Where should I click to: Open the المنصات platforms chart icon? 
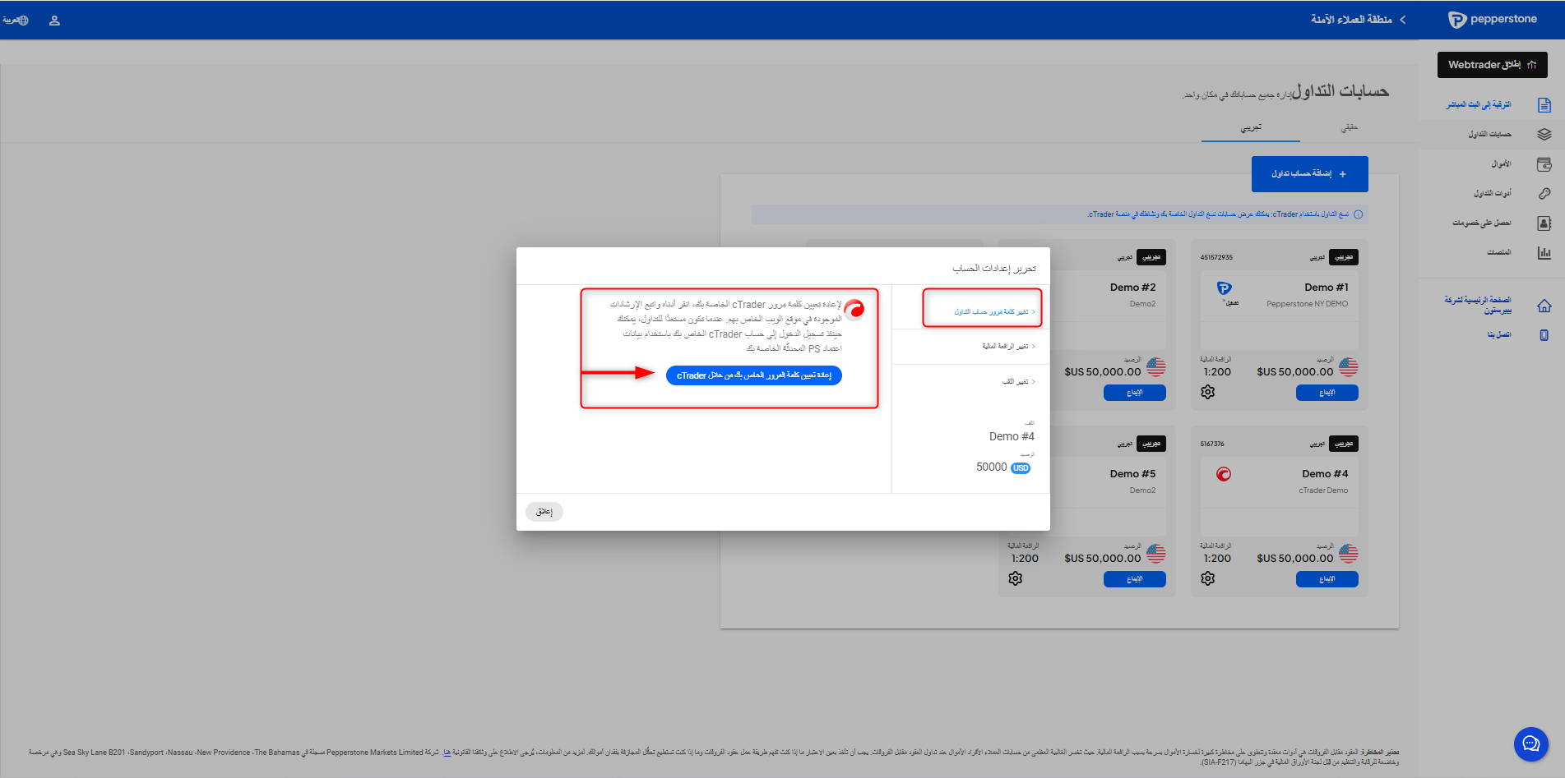(x=1544, y=253)
